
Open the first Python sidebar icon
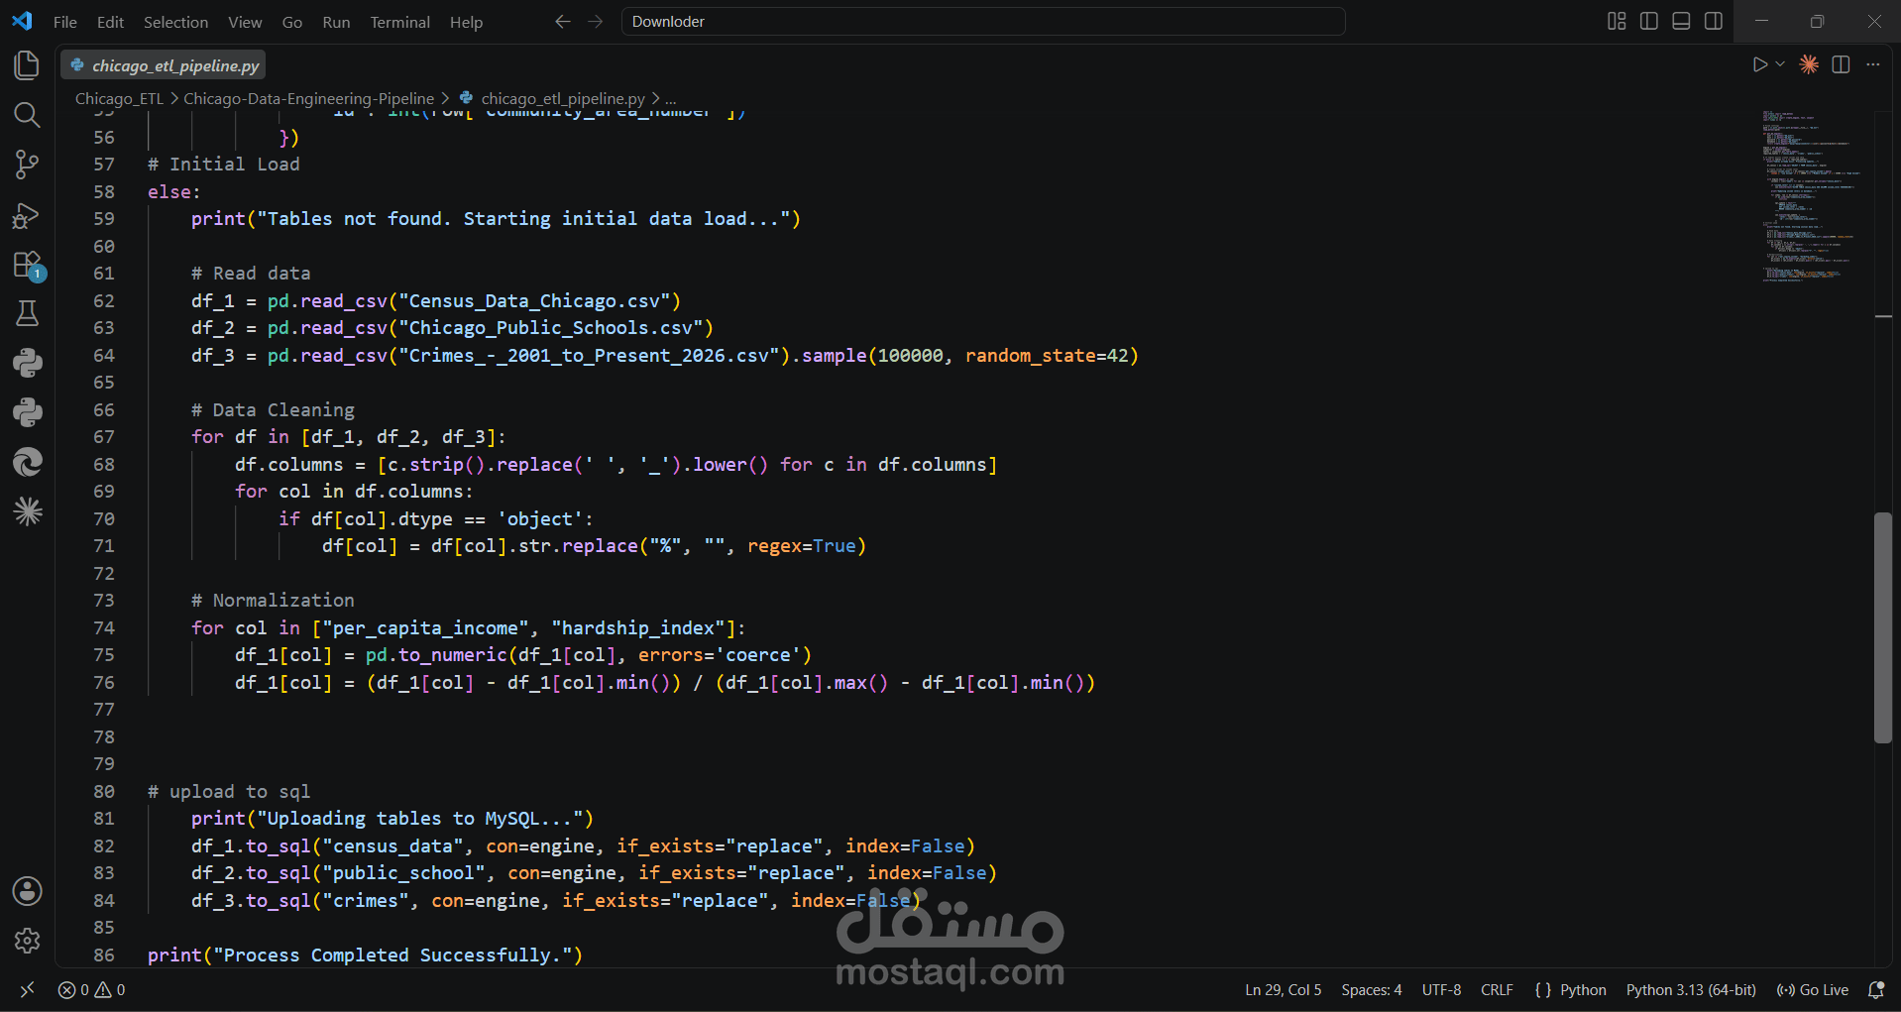point(27,363)
